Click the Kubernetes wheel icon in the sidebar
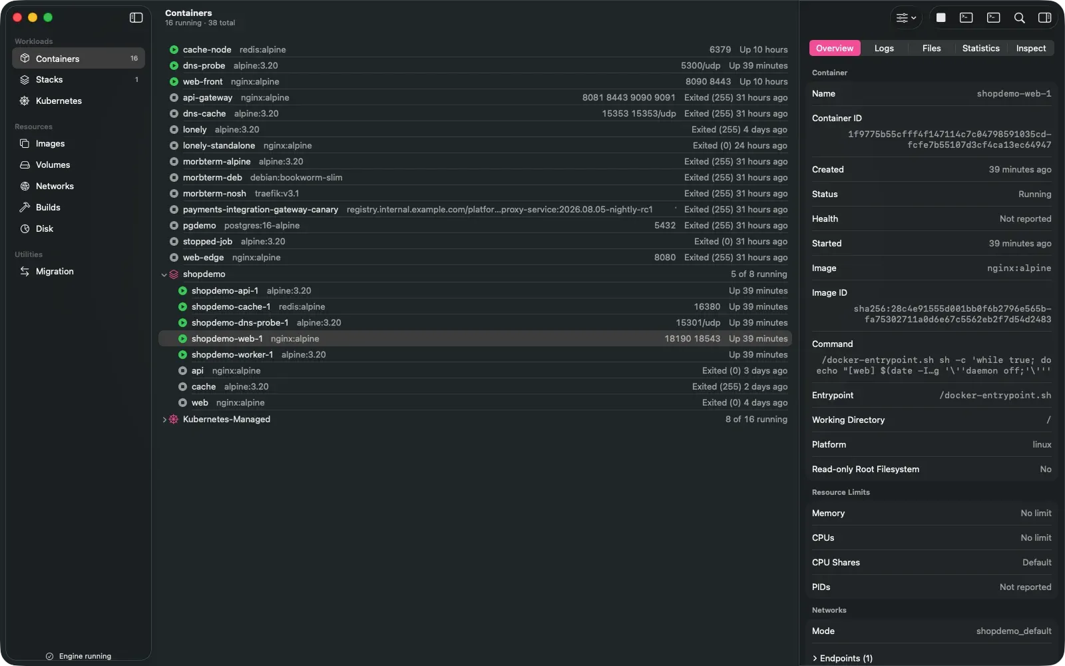 click(25, 101)
